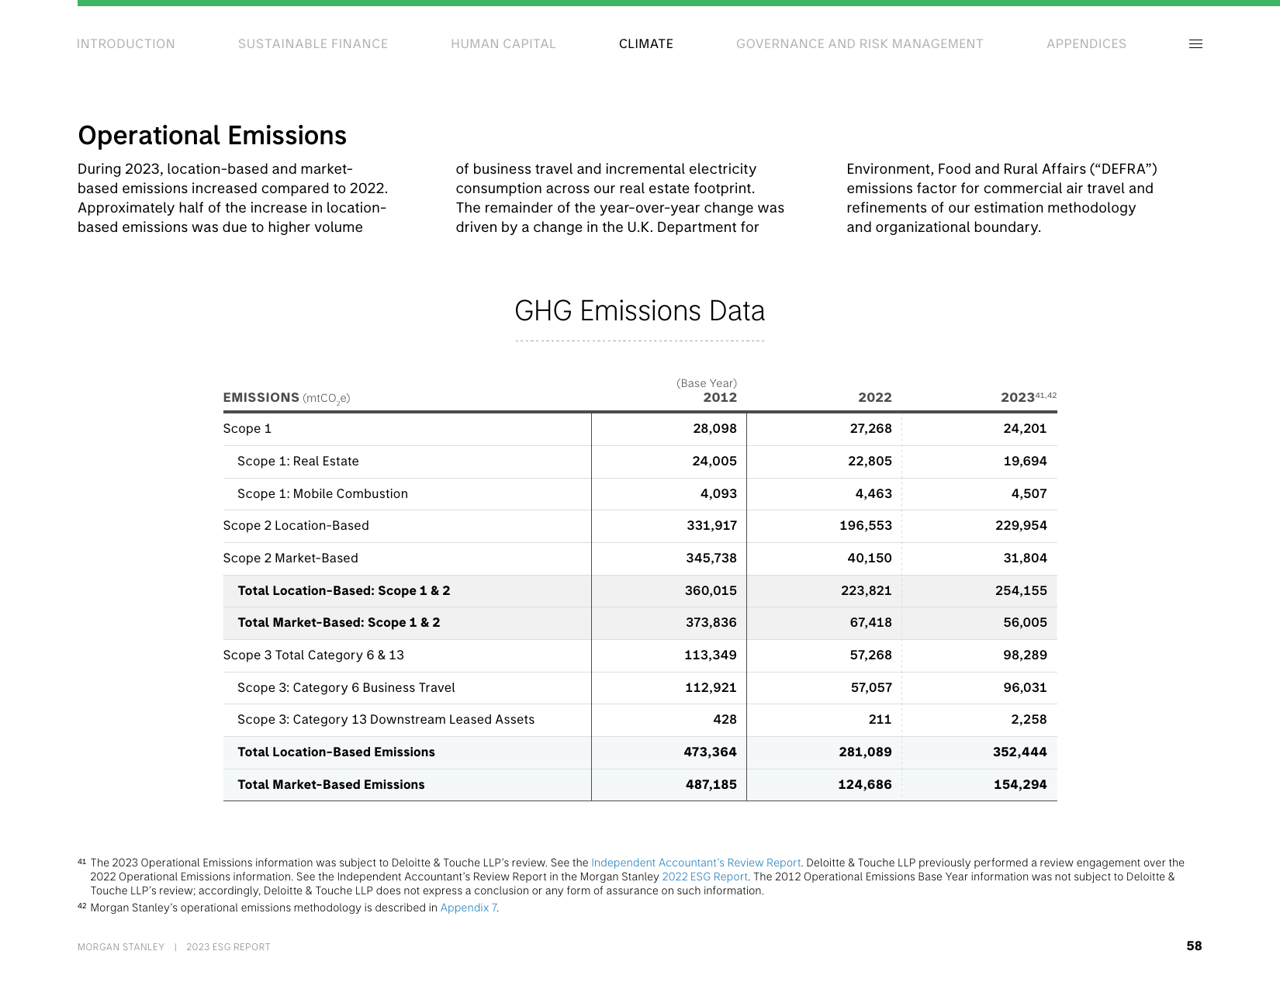Open the hamburger menu icon

[x=1195, y=44]
